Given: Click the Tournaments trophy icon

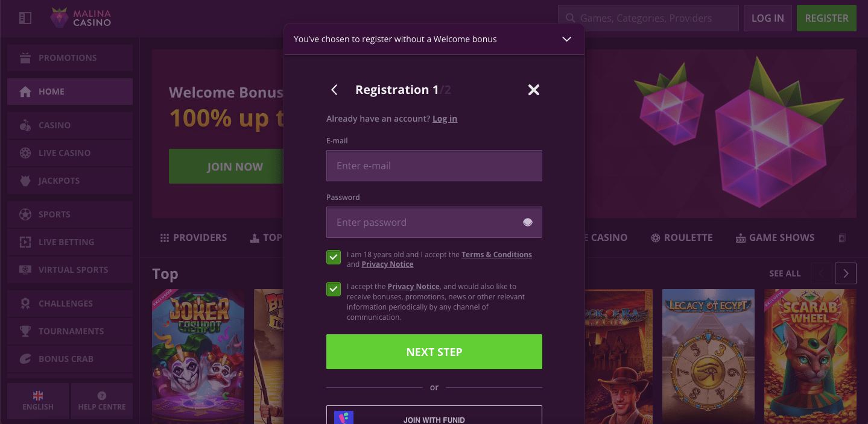Looking at the screenshot, I should [25, 331].
